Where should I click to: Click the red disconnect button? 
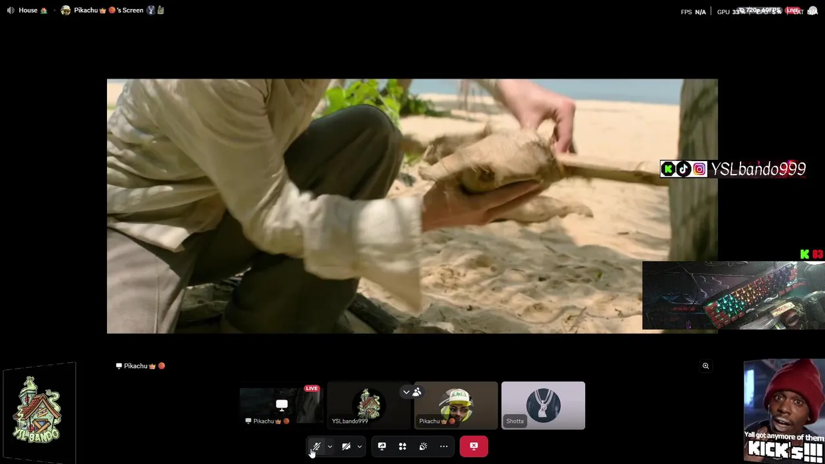pyautogui.click(x=474, y=446)
